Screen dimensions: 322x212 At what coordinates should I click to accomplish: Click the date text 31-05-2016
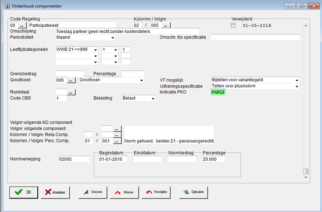[x=257, y=26]
